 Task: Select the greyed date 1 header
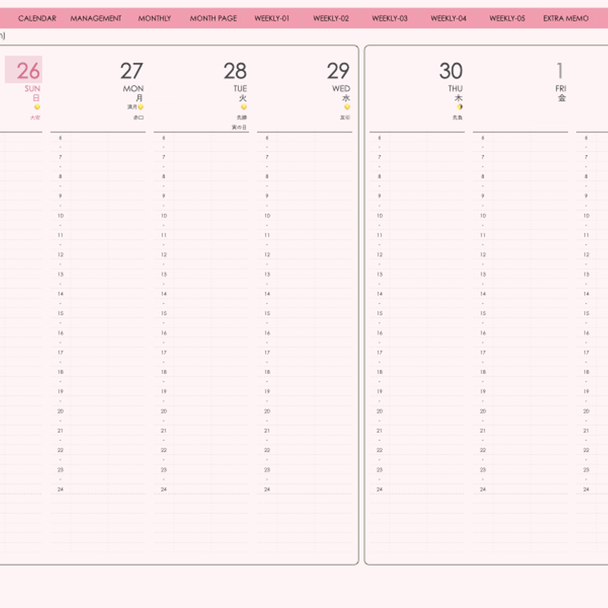(560, 71)
